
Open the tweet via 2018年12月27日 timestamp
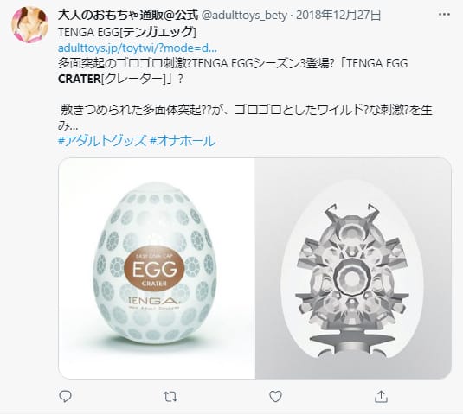point(338,15)
